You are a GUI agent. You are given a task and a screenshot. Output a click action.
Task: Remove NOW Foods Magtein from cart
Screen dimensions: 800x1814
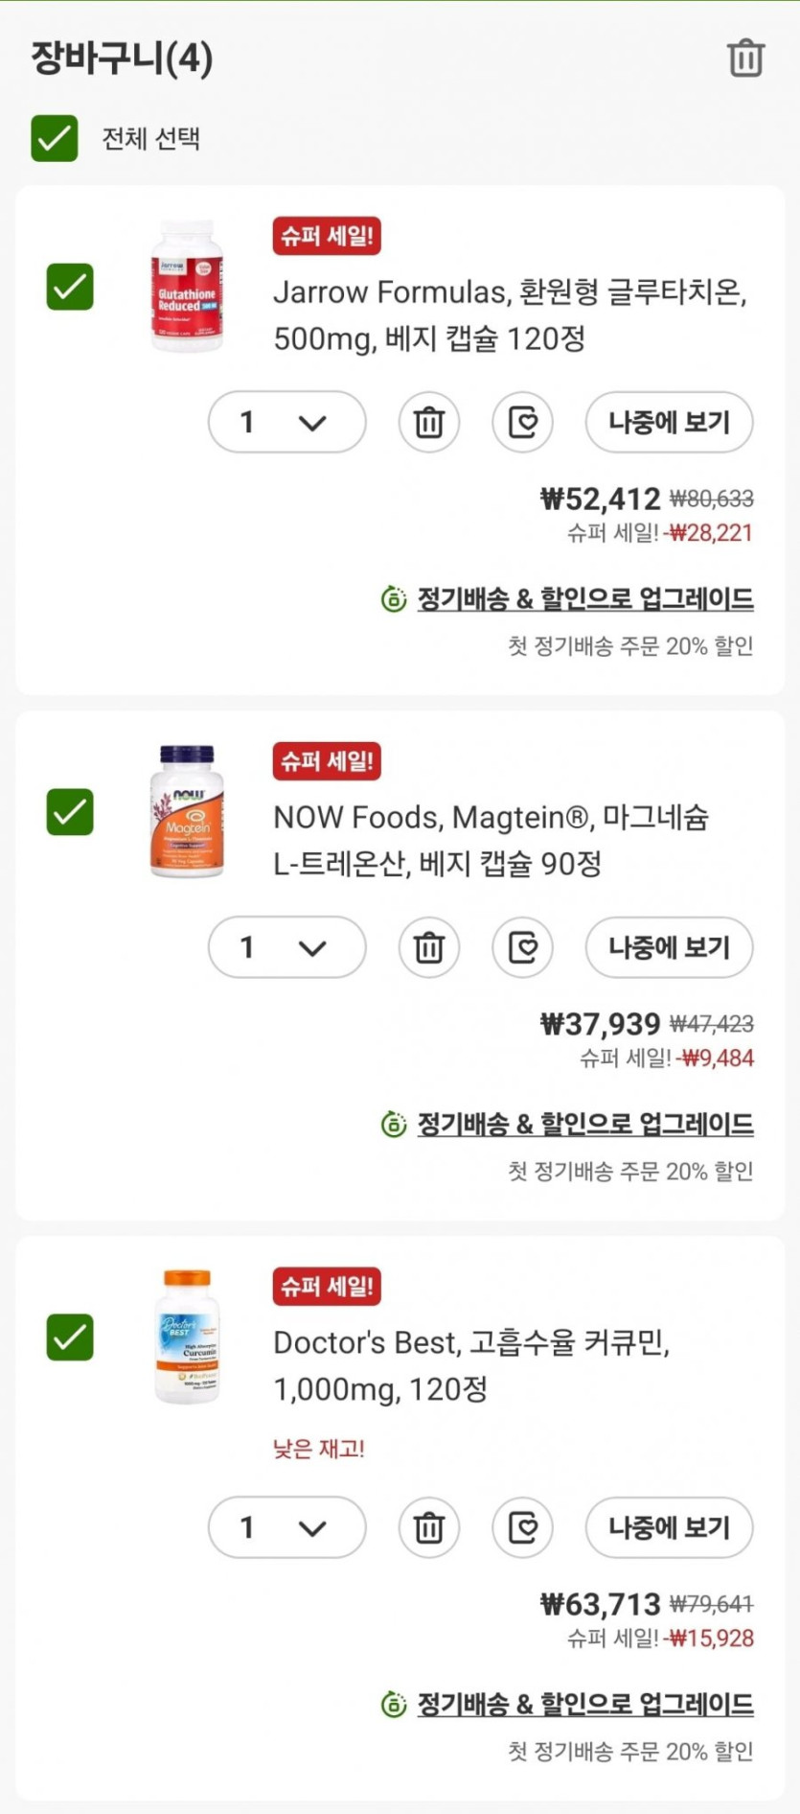(x=428, y=947)
